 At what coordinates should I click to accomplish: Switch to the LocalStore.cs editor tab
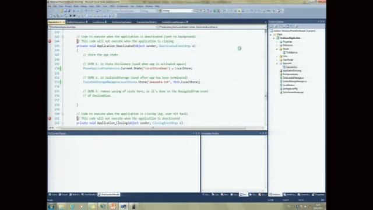click(99, 22)
